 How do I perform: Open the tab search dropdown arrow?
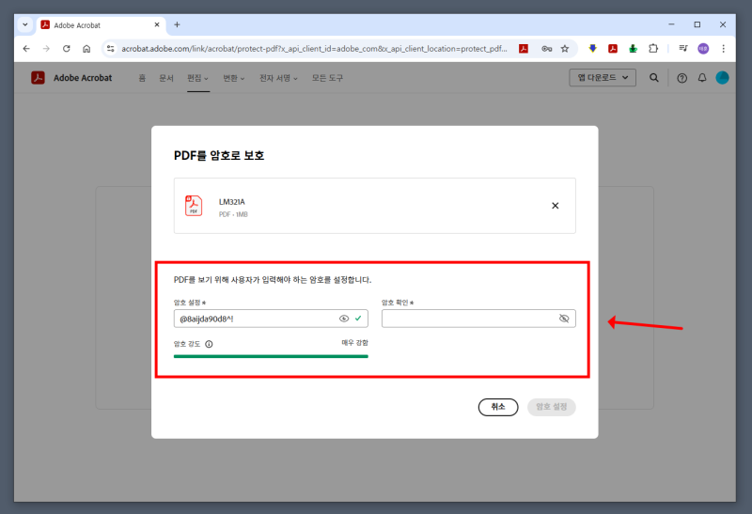pyautogui.click(x=25, y=24)
